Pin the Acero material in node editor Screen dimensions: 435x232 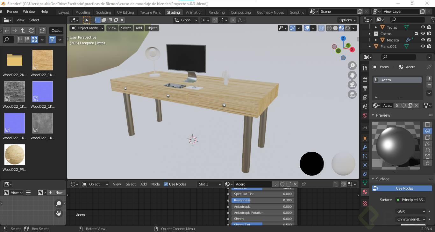(x=303, y=184)
